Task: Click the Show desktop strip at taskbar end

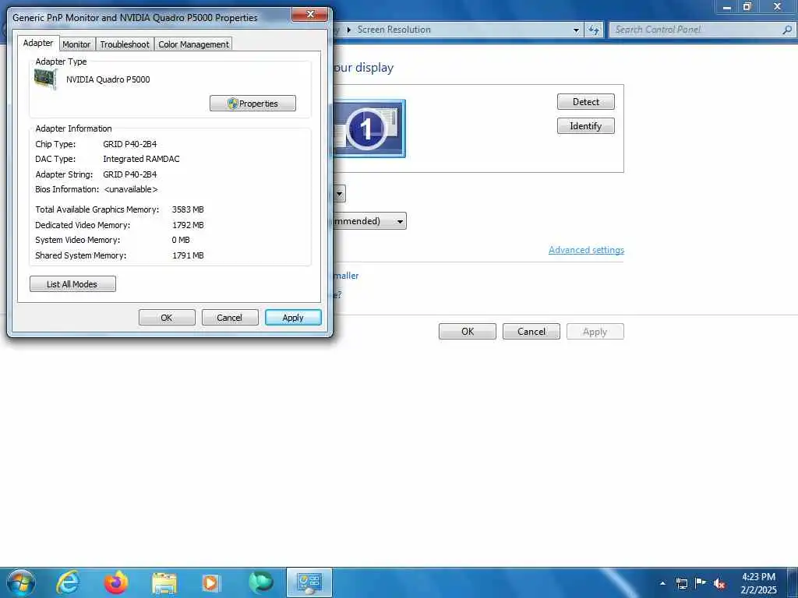Action: click(x=793, y=582)
